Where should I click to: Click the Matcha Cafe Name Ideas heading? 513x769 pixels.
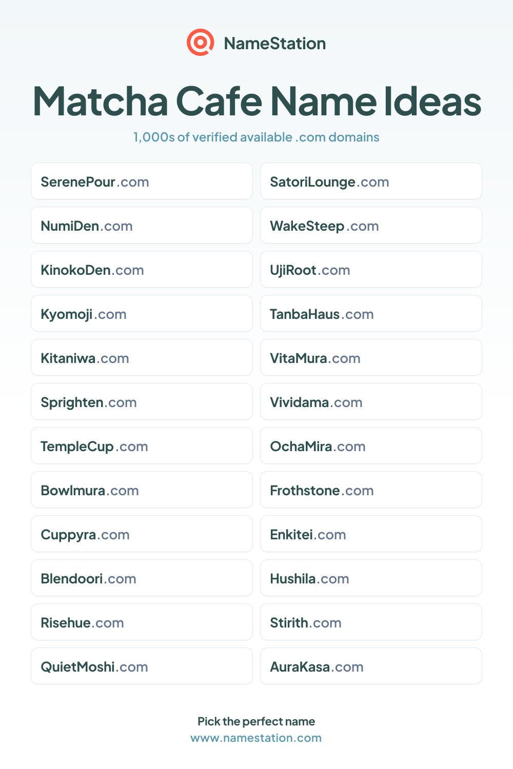click(256, 101)
